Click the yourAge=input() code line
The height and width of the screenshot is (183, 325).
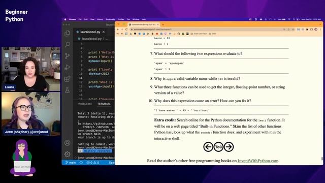click(101, 86)
